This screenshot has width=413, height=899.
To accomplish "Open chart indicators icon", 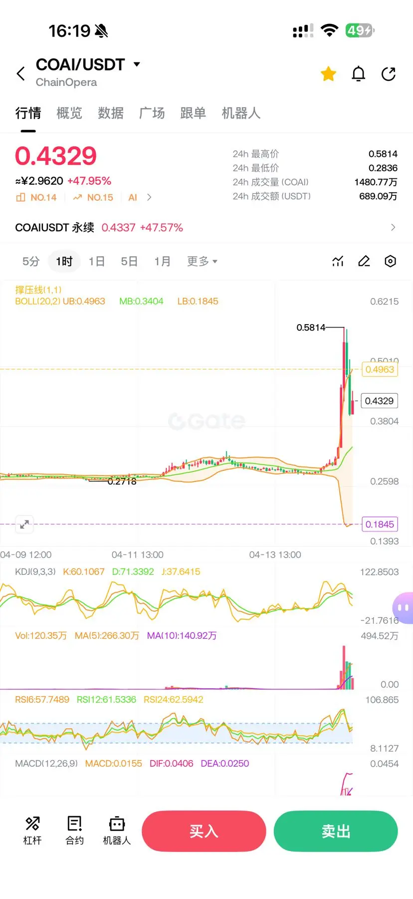I will [x=338, y=261].
